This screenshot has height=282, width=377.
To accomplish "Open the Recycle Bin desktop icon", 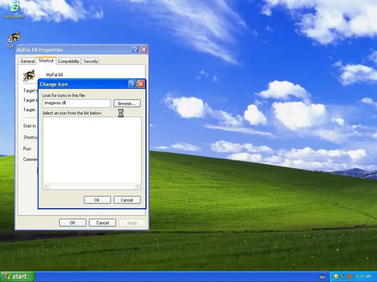I will [14, 10].
